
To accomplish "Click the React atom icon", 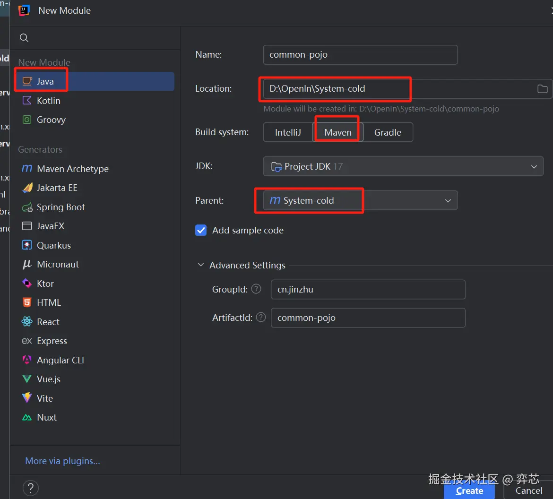I will click(x=27, y=322).
